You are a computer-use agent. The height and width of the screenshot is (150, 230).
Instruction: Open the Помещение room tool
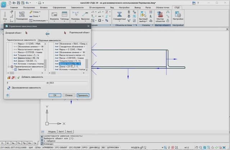click(x=22, y=16)
